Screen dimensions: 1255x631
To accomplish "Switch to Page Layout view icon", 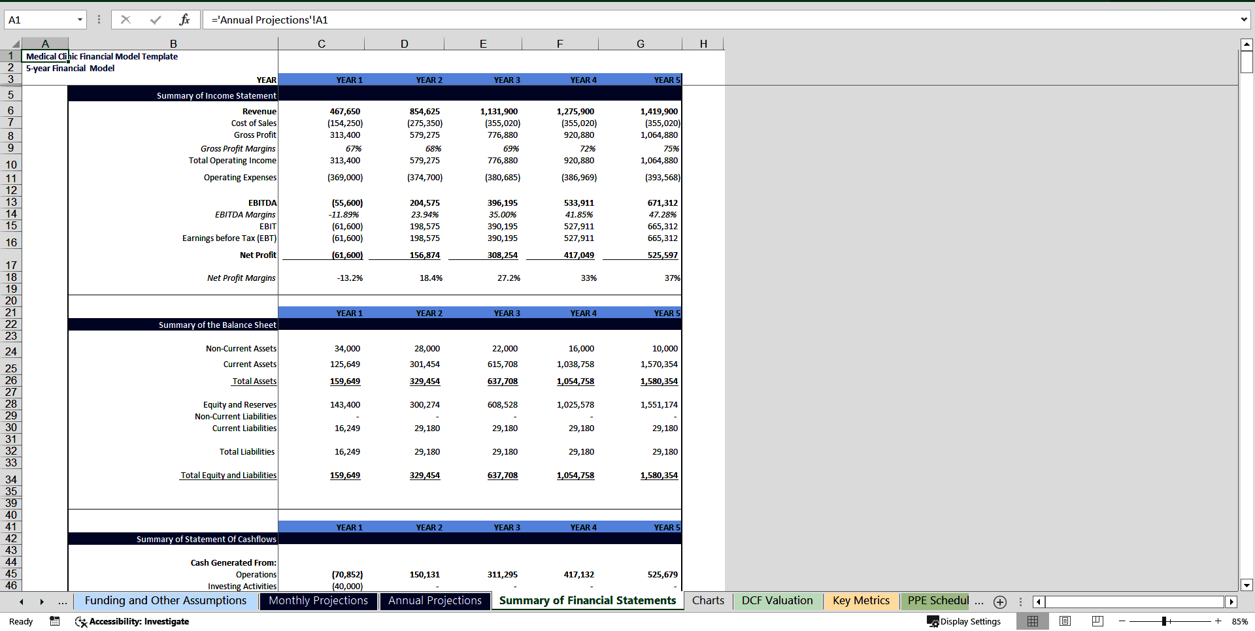I will tap(1065, 621).
